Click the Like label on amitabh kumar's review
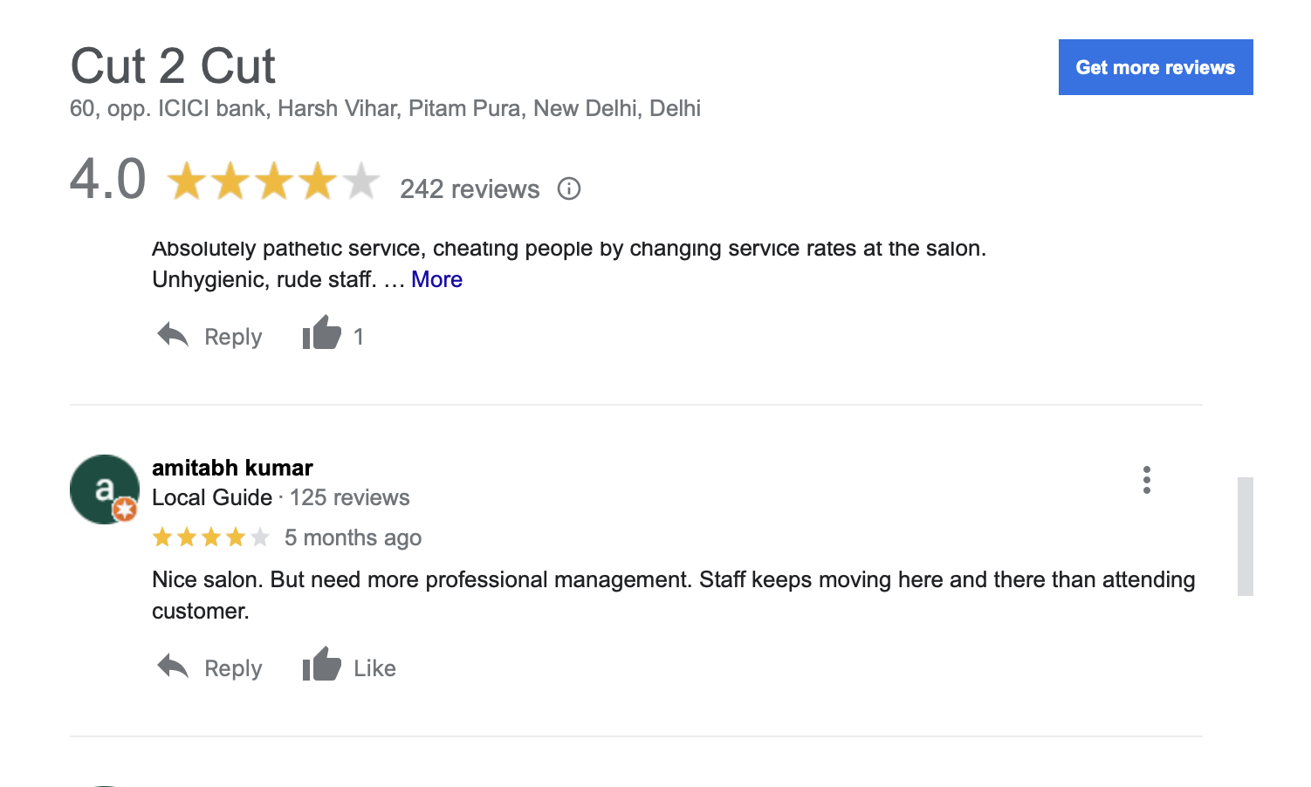This screenshot has height=787, width=1311. click(x=374, y=668)
